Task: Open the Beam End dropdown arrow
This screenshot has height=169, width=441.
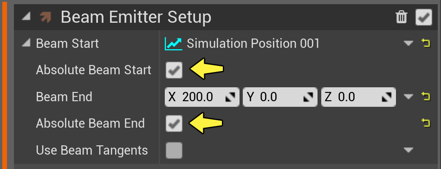Action: [409, 97]
